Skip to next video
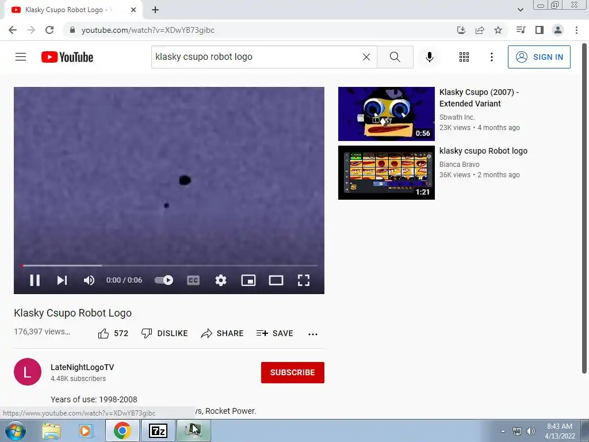 click(62, 280)
